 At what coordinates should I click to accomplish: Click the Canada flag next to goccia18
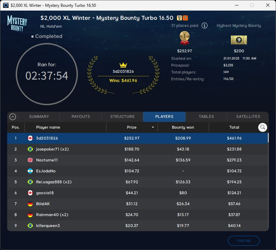[30, 193]
